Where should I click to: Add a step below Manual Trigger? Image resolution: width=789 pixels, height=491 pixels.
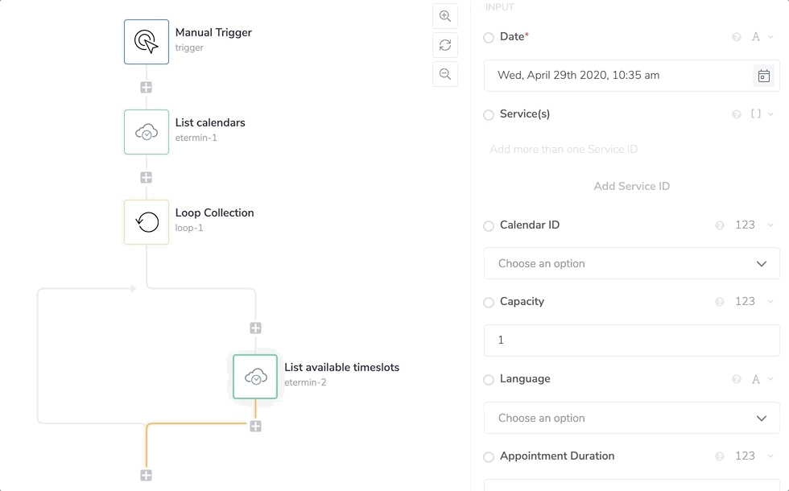click(x=147, y=87)
